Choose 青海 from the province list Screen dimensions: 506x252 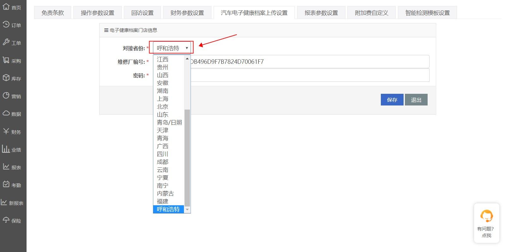tap(168, 138)
